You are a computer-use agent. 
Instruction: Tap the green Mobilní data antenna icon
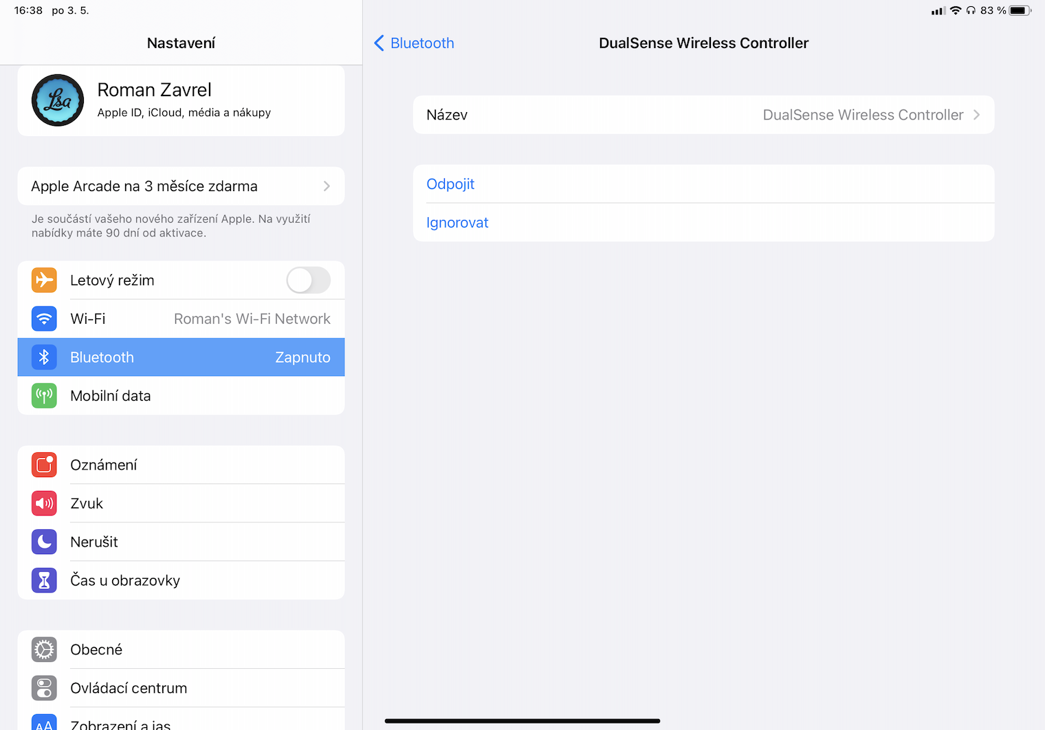(x=44, y=396)
